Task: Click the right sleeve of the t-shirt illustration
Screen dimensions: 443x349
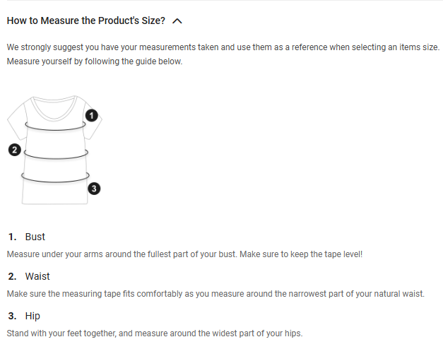Action: tap(95, 127)
